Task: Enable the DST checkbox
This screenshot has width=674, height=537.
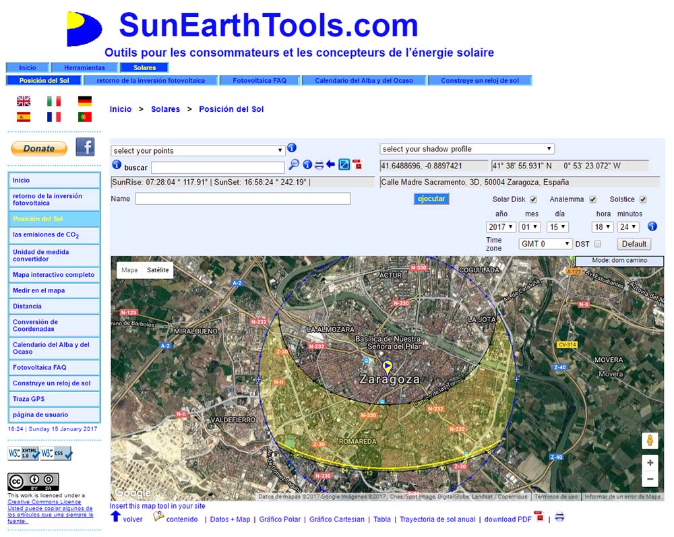Action: point(597,244)
